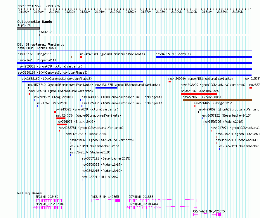This screenshot has height=218, width=260.
Task: Click nsv4502099 gnomADStructuralVariants label
Action: (x=213, y=85)
